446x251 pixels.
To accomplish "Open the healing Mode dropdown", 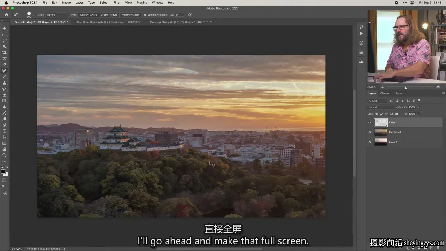I will point(57,15).
